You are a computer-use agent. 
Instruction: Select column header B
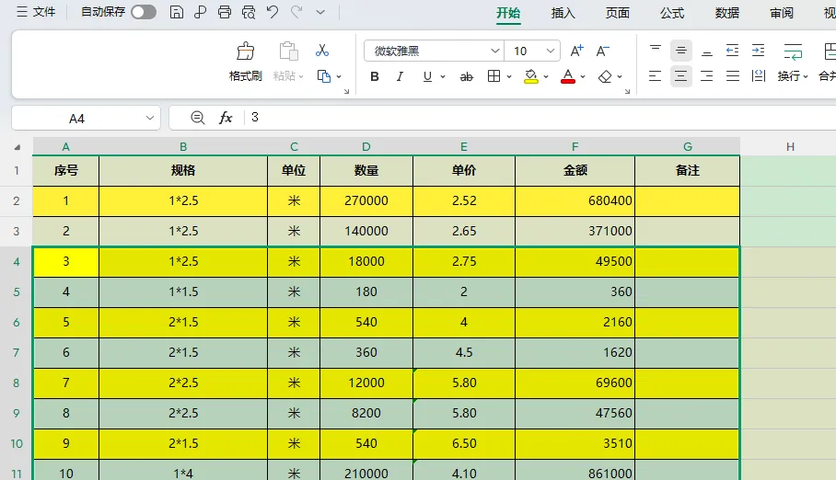click(x=183, y=146)
